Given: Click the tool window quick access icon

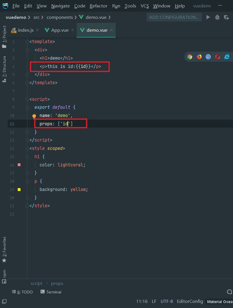Looking at the screenshot, I should pyautogui.click(x=4, y=301).
